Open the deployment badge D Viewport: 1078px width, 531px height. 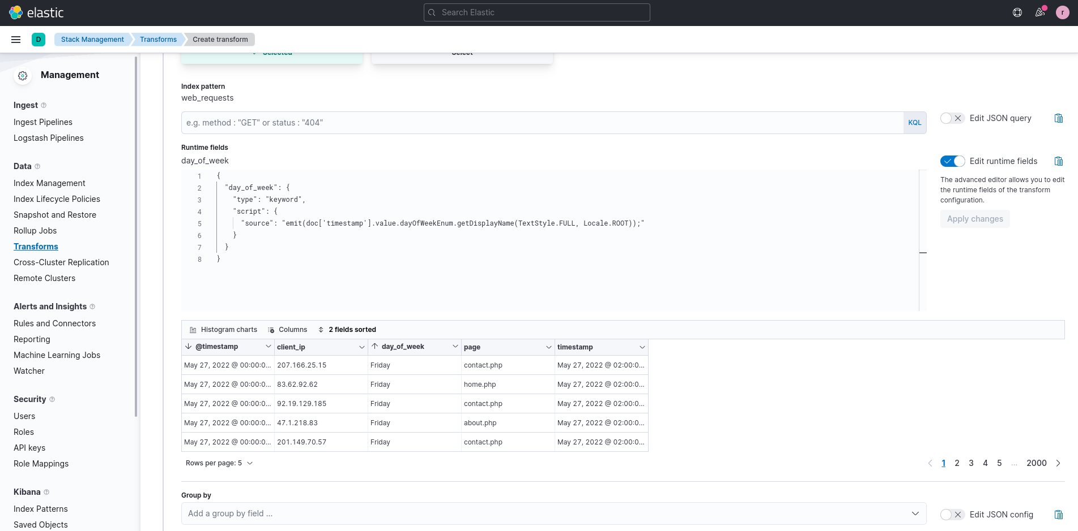pos(39,40)
